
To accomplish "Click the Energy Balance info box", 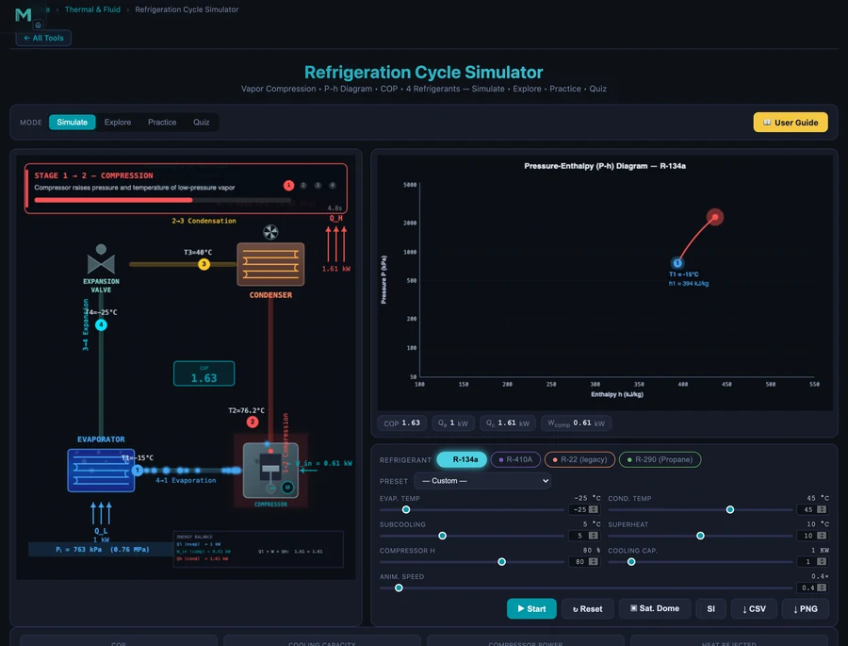I will coord(258,549).
